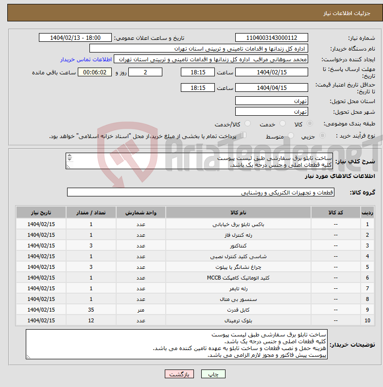Viewport: 383px width, 387px height.
Task: Select the جزیی purchase type radio
Action: [x=322, y=136]
